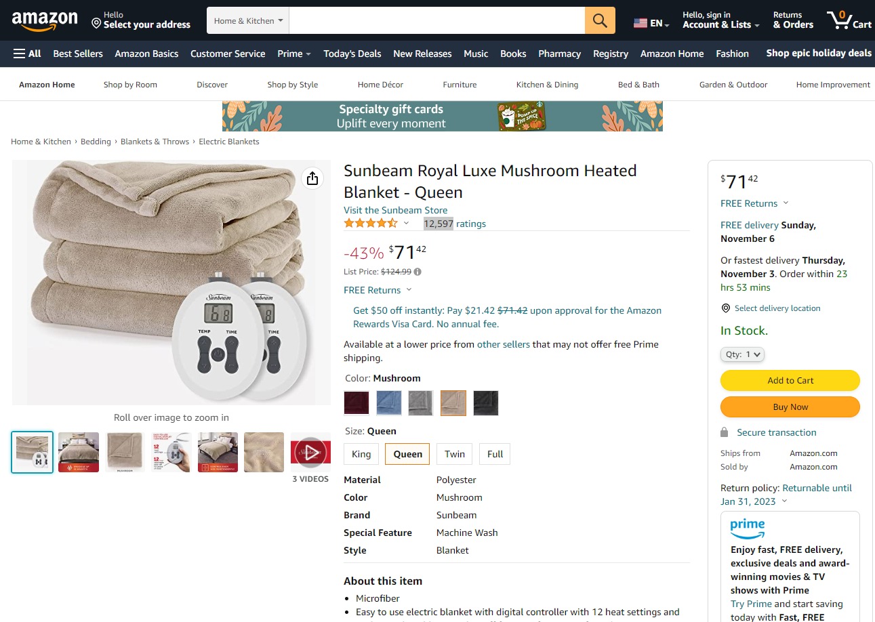
Task: Open the All hamburger menu
Action: point(27,54)
